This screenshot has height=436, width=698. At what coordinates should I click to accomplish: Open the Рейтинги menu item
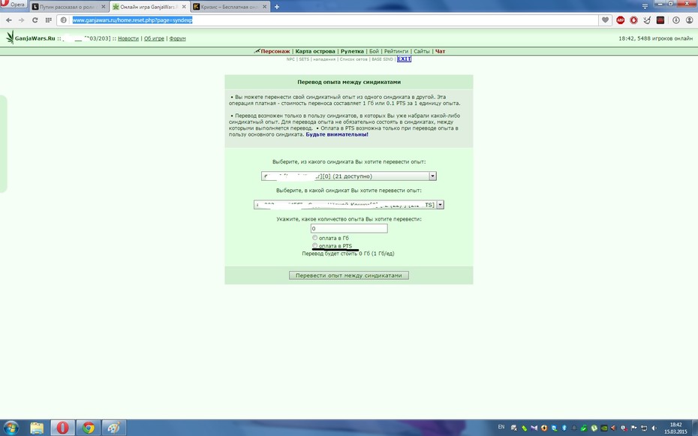pyautogui.click(x=396, y=51)
